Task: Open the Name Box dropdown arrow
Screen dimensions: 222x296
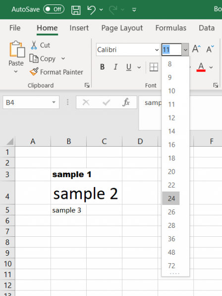Action: (54, 102)
